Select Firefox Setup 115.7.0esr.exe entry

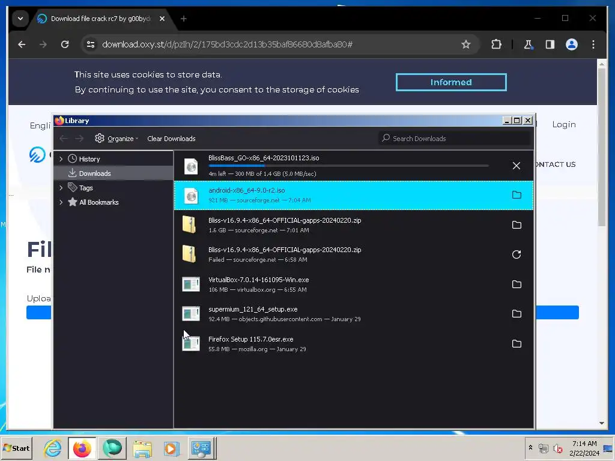(x=353, y=344)
